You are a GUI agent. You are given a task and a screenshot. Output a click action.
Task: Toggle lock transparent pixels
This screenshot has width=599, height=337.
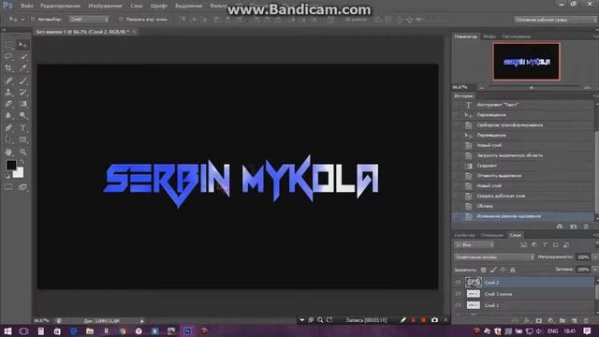[483, 270]
